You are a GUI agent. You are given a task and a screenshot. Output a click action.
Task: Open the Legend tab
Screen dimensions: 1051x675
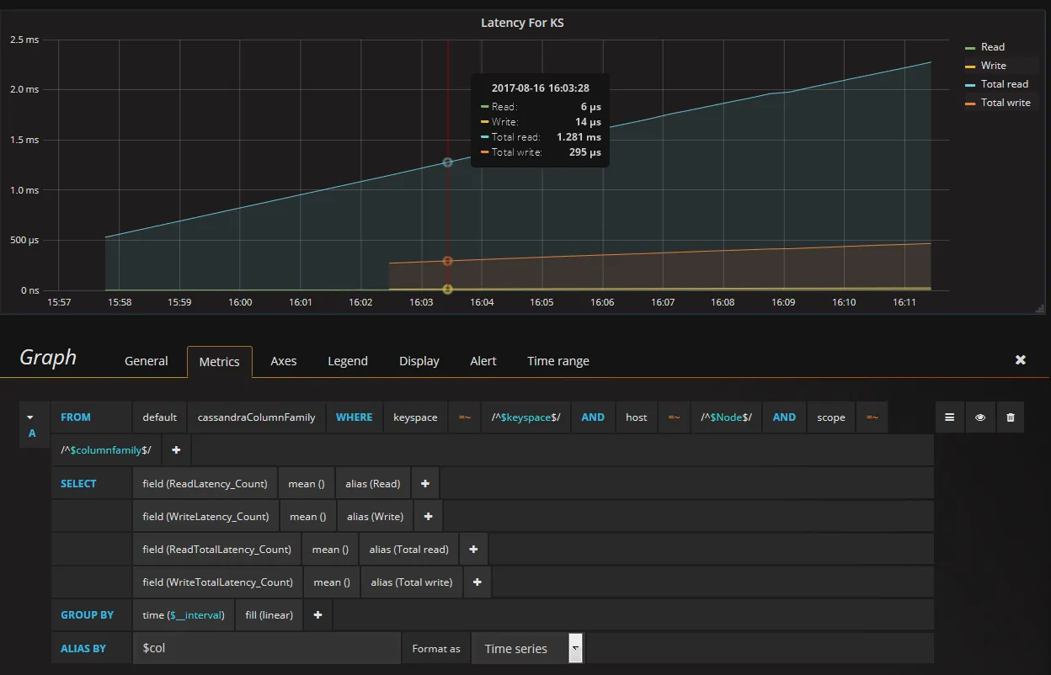[348, 360]
